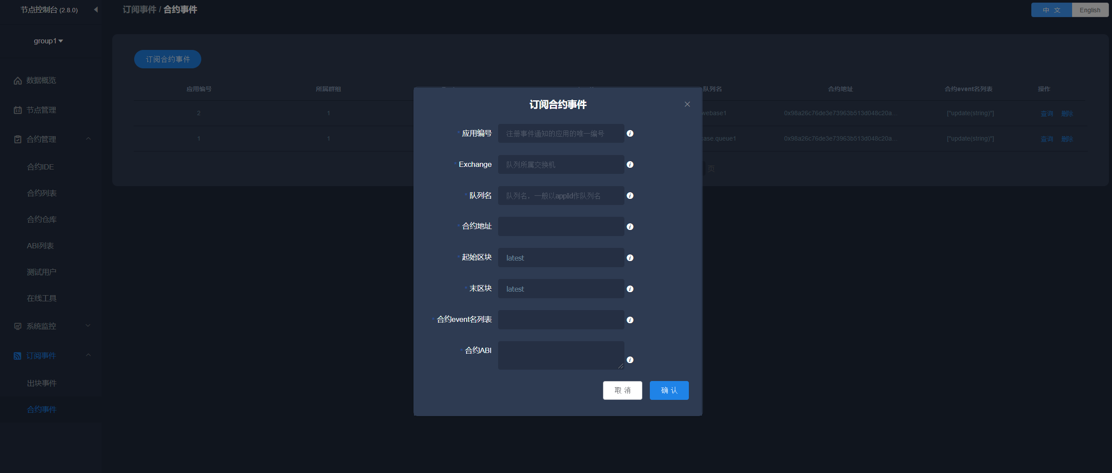The width and height of the screenshot is (1112, 473).
Task: Select the 系统监控 monitor icon
Action: tap(18, 326)
